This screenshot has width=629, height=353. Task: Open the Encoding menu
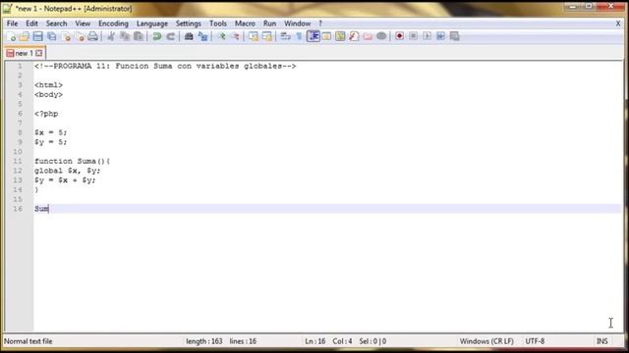click(x=114, y=24)
